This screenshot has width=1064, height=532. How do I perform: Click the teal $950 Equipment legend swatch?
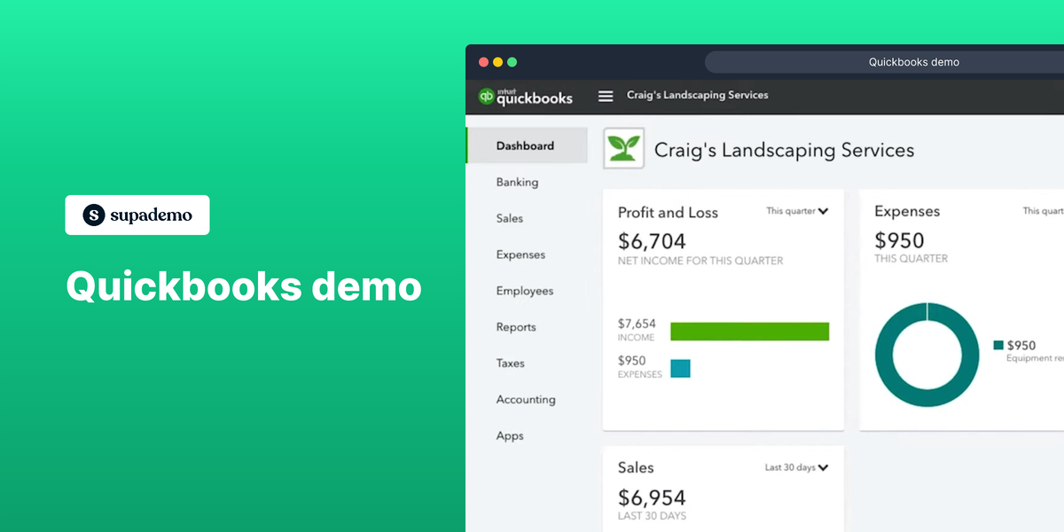click(x=997, y=346)
